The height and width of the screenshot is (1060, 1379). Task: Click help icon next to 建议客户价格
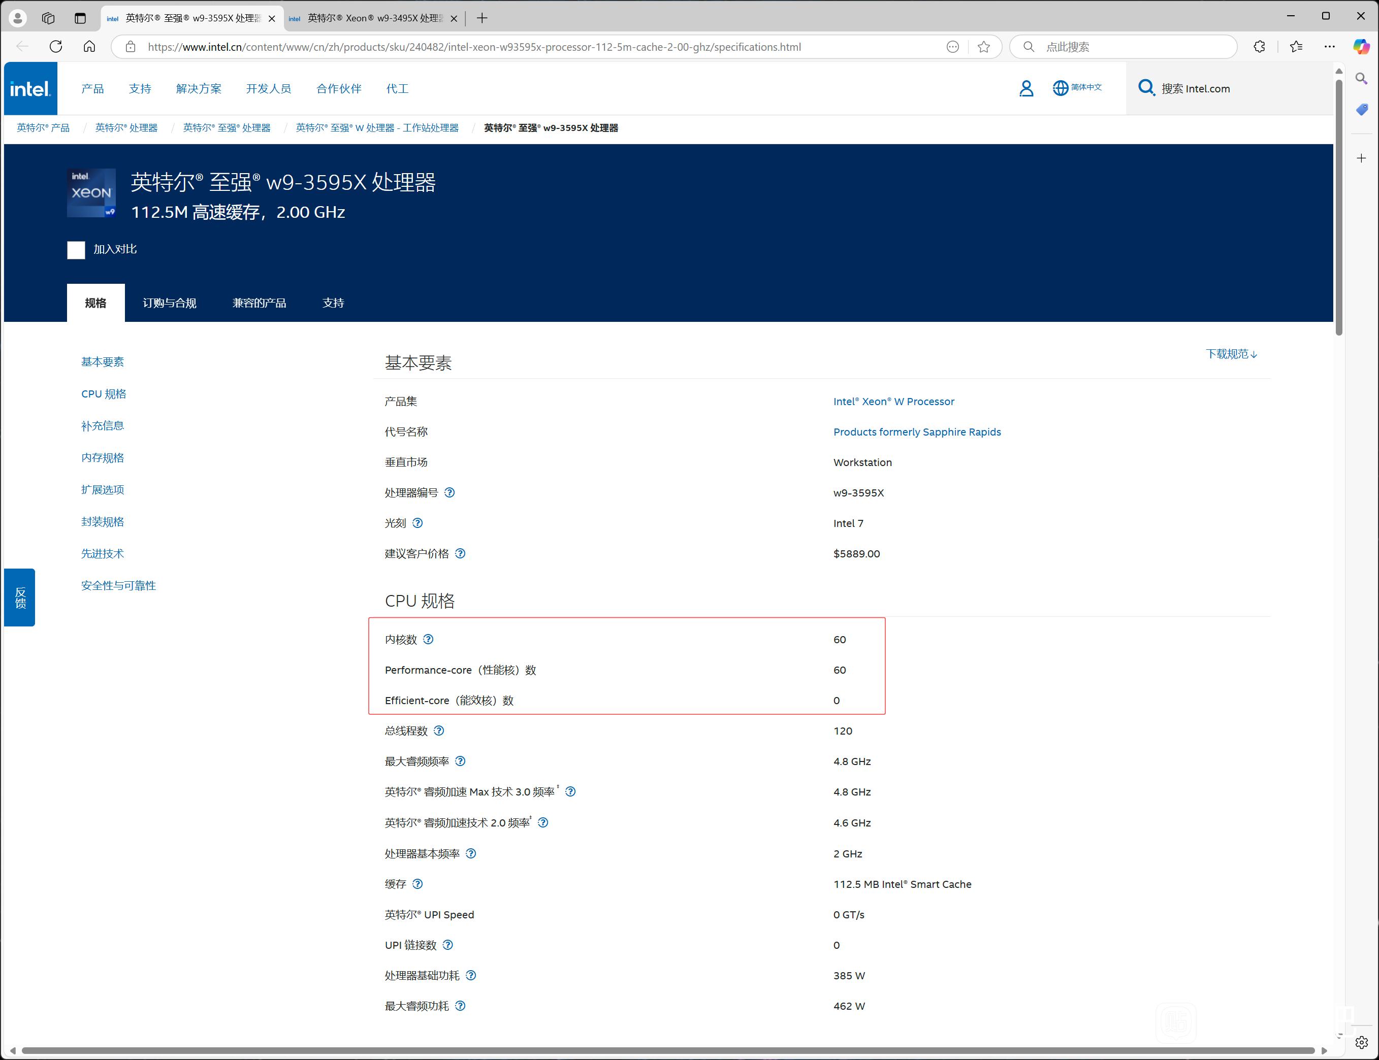pos(460,553)
